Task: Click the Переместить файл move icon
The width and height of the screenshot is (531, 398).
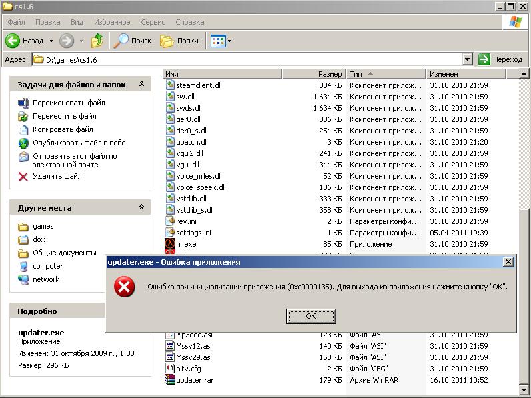Action: pyautogui.click(x=23, y=117)
